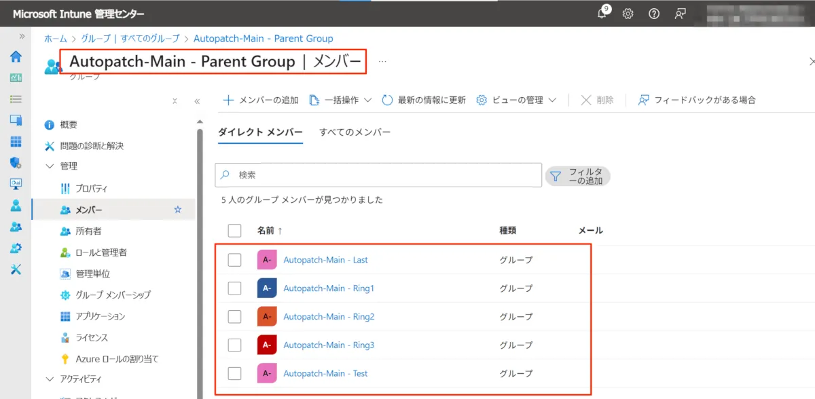Open the 一括操作 dropdown
Screen dimensions: 815x399
340,100
